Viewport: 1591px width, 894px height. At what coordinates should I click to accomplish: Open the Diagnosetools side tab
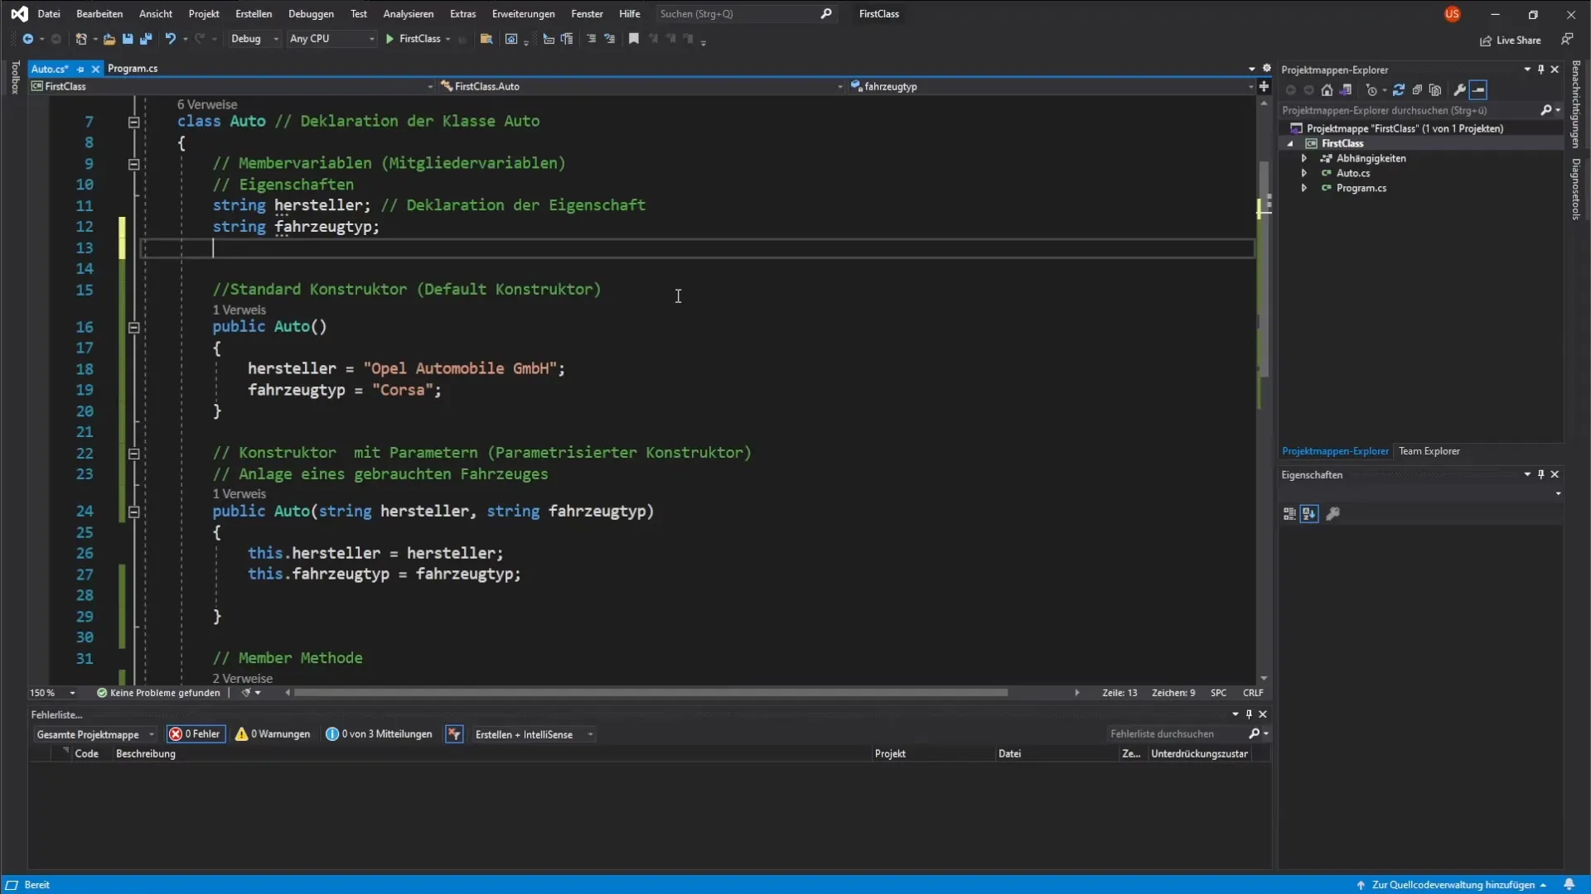click(x=1576, y=189)
